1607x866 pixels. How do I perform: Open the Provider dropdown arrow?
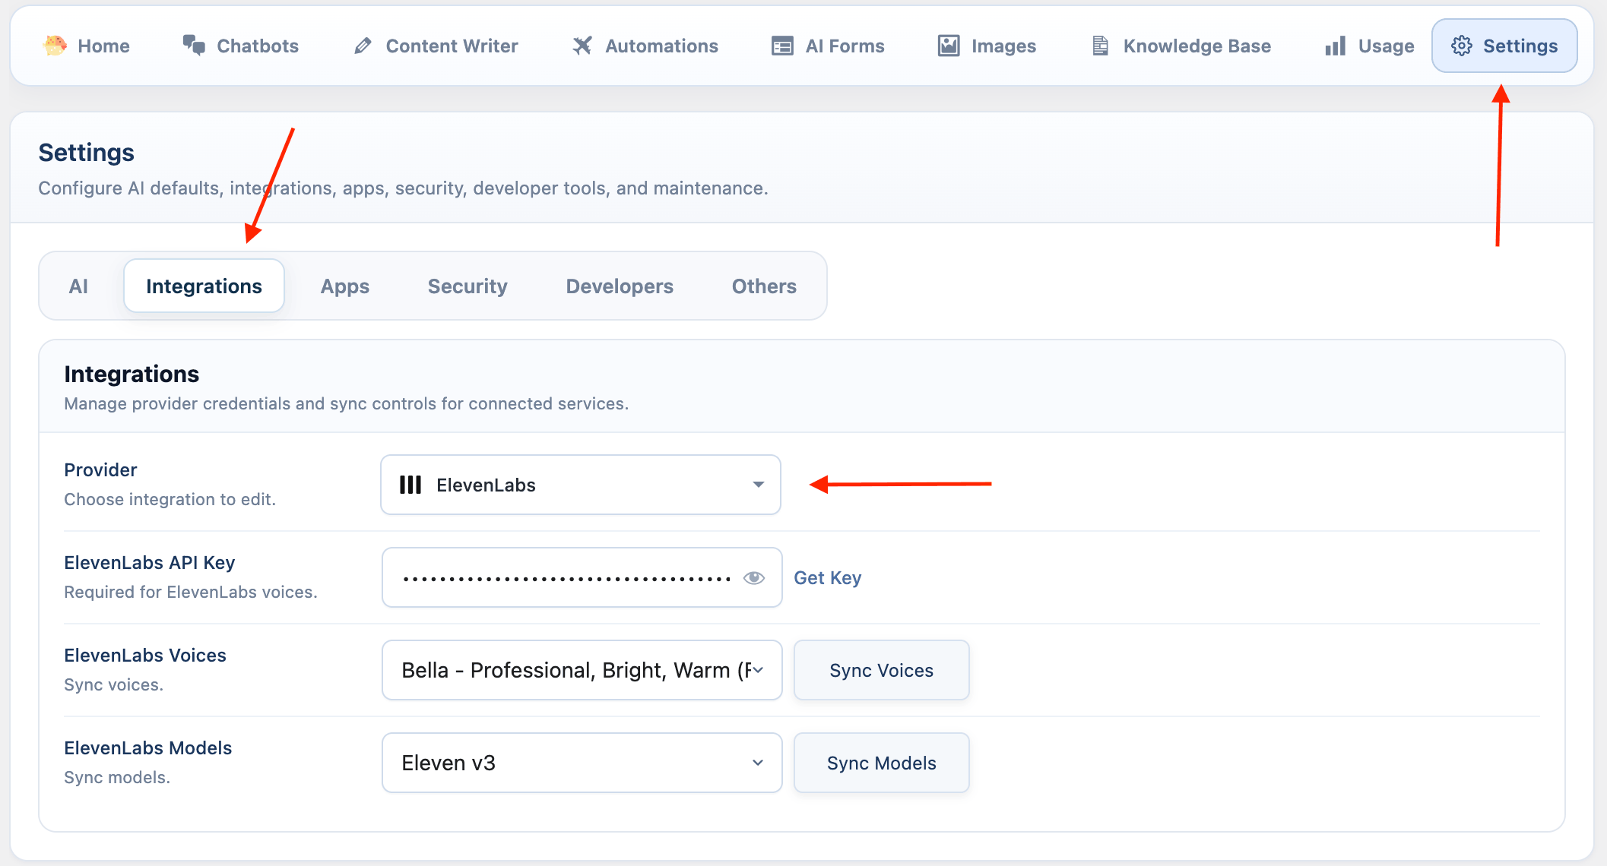point(758,485)
